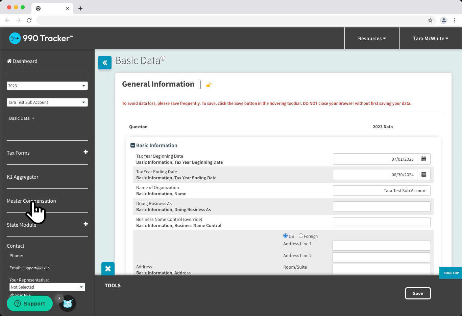Viewport: 462px width, 316px height.
Task: Click the green Support button
Action: pos(30,303)
